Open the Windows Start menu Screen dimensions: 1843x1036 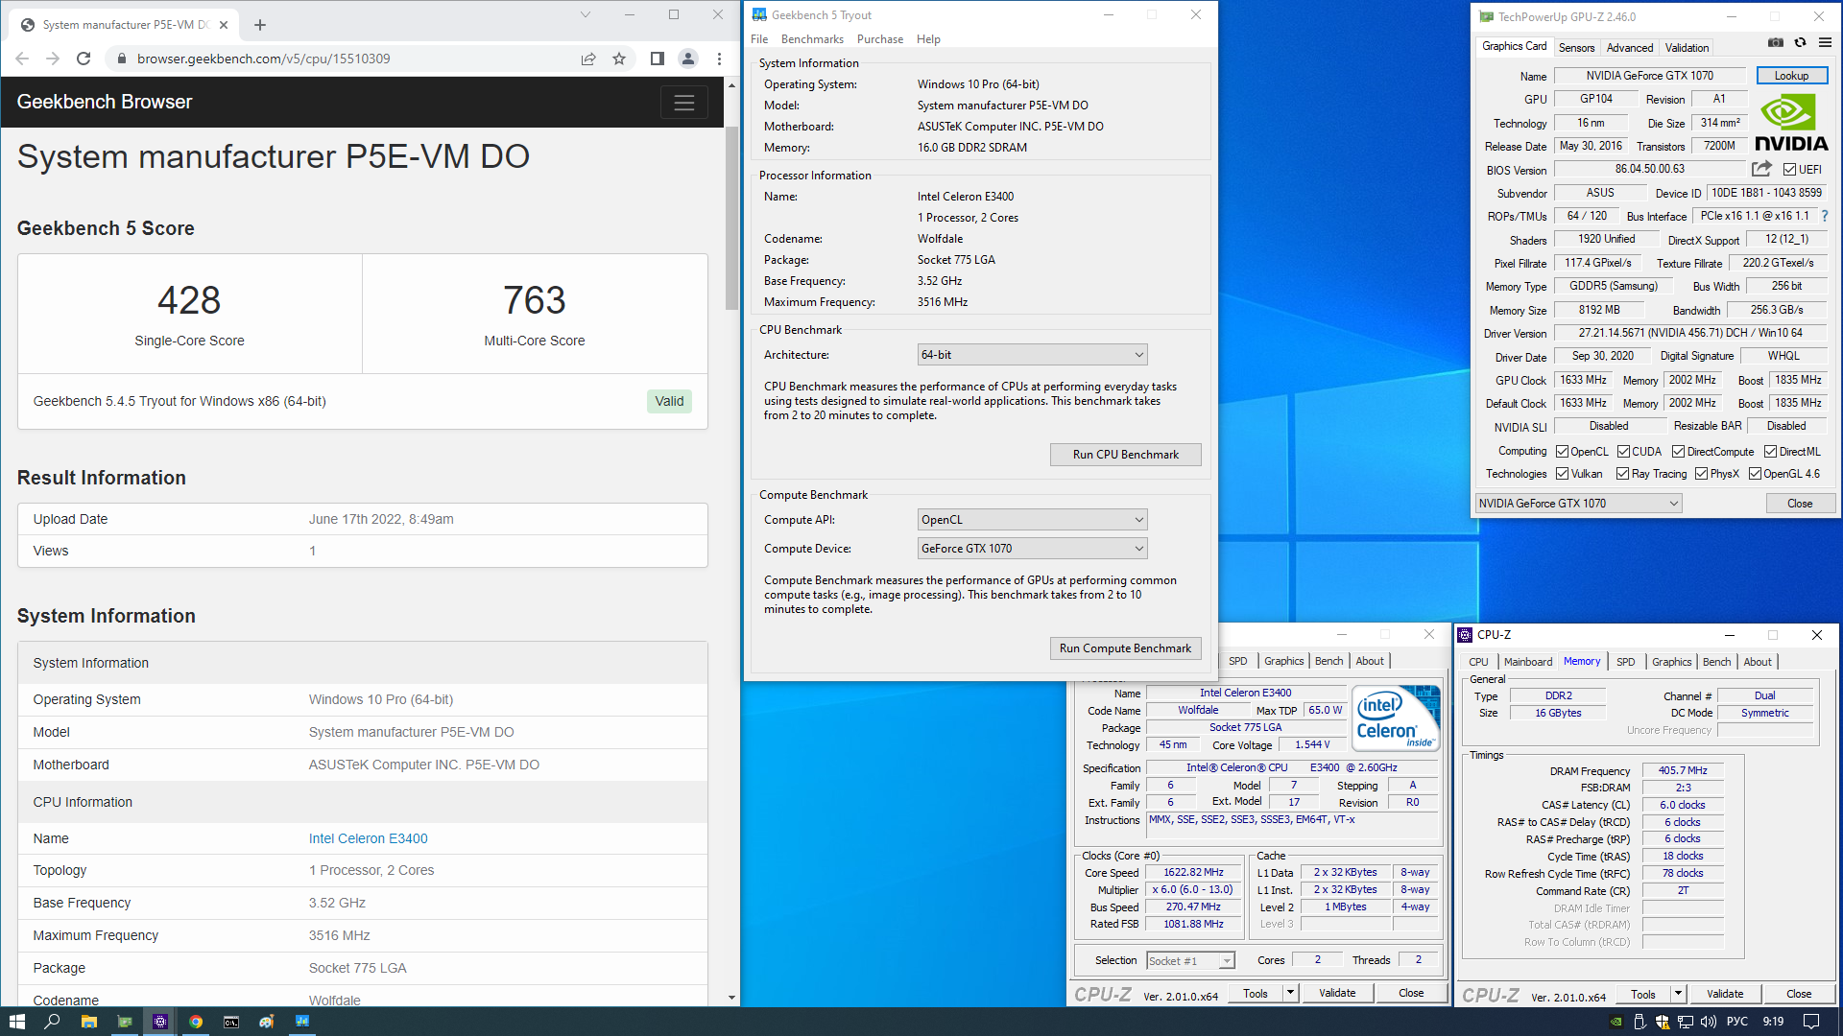[17, 1022]
